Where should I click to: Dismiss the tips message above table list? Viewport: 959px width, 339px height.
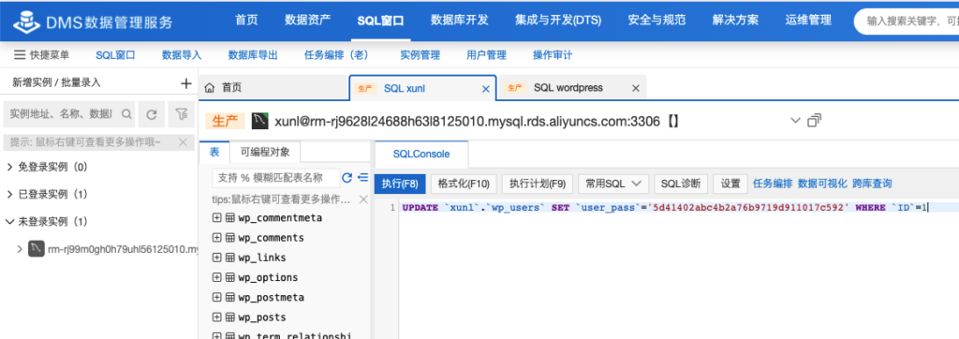point(362,199)
